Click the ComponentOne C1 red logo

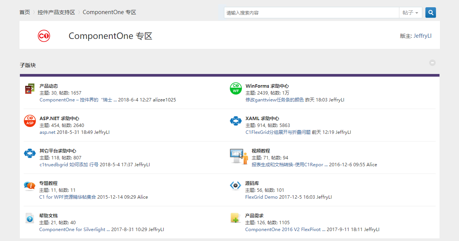point(44,36)
